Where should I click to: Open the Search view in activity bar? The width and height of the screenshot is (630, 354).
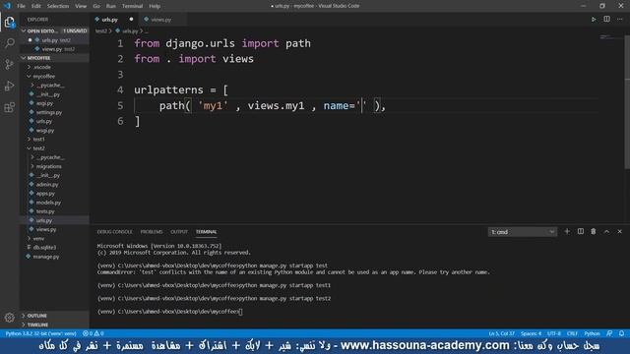[10, 43]
